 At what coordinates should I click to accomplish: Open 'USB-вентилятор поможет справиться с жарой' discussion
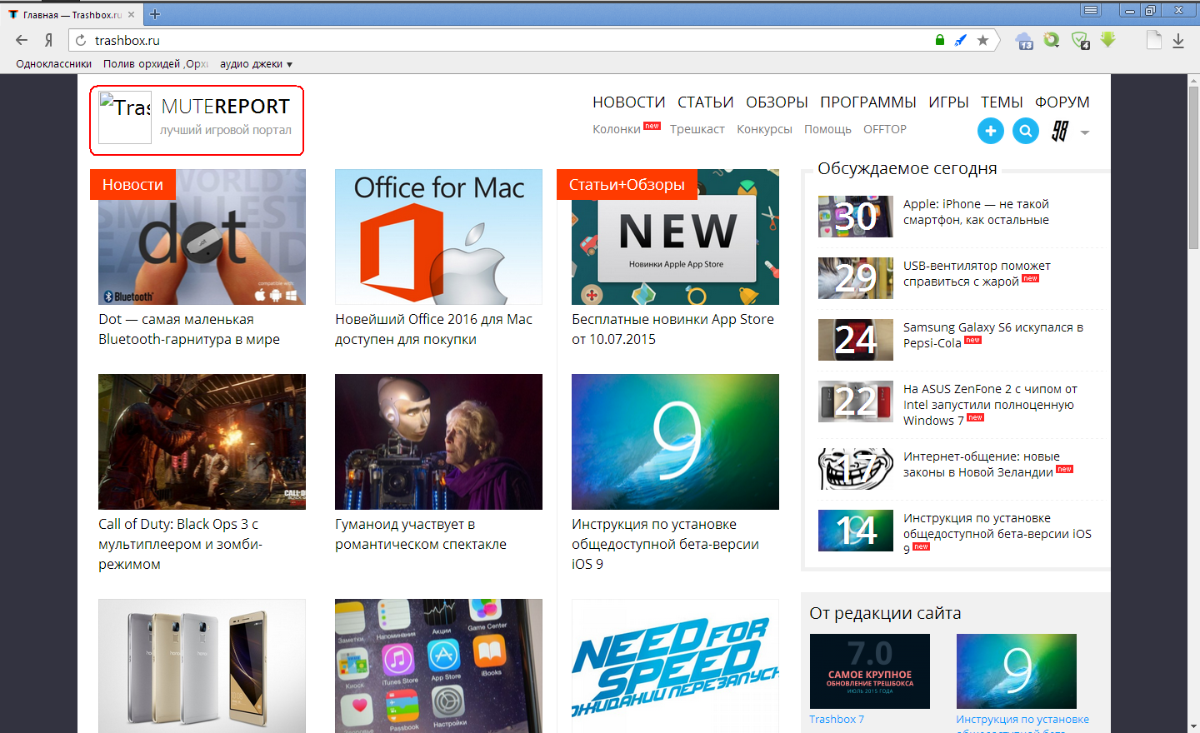pyautogui.click(x=977, y=273)
